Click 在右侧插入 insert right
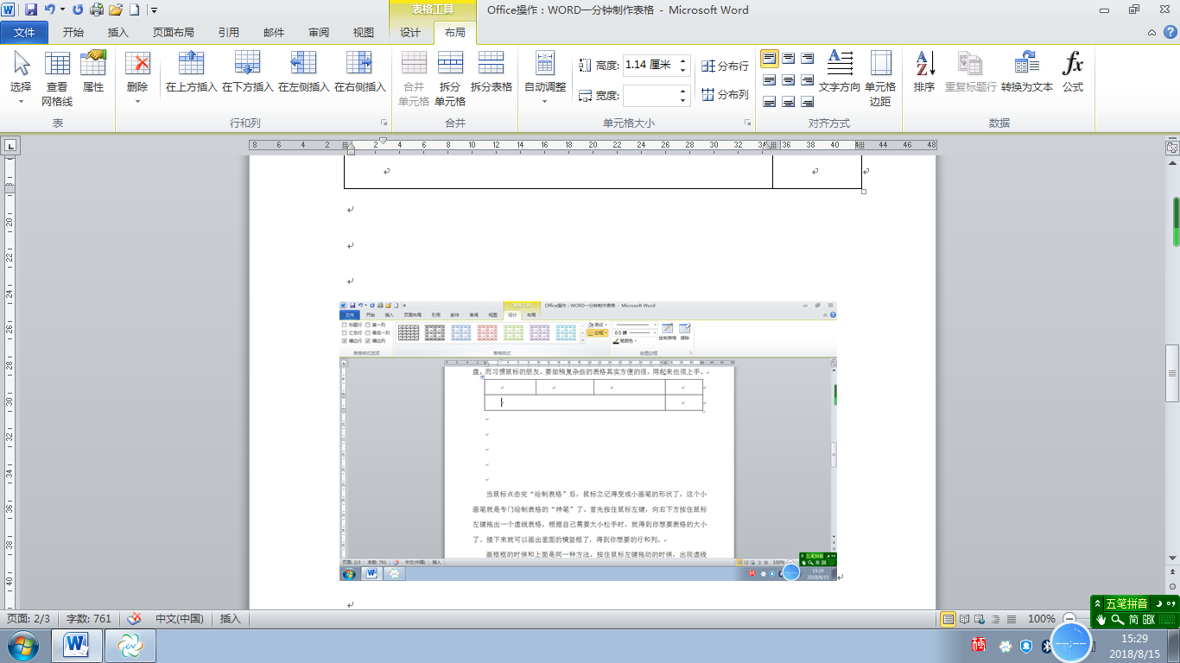Viewport: 1180px width, 663px height. coord(359,71)
